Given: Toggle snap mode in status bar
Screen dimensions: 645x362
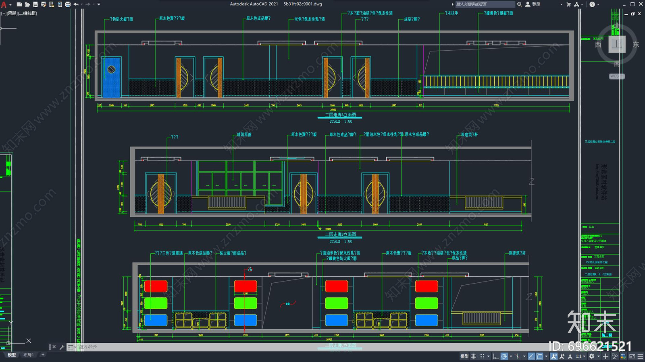Looking at the screenshot, I should [x=482, y=356].
